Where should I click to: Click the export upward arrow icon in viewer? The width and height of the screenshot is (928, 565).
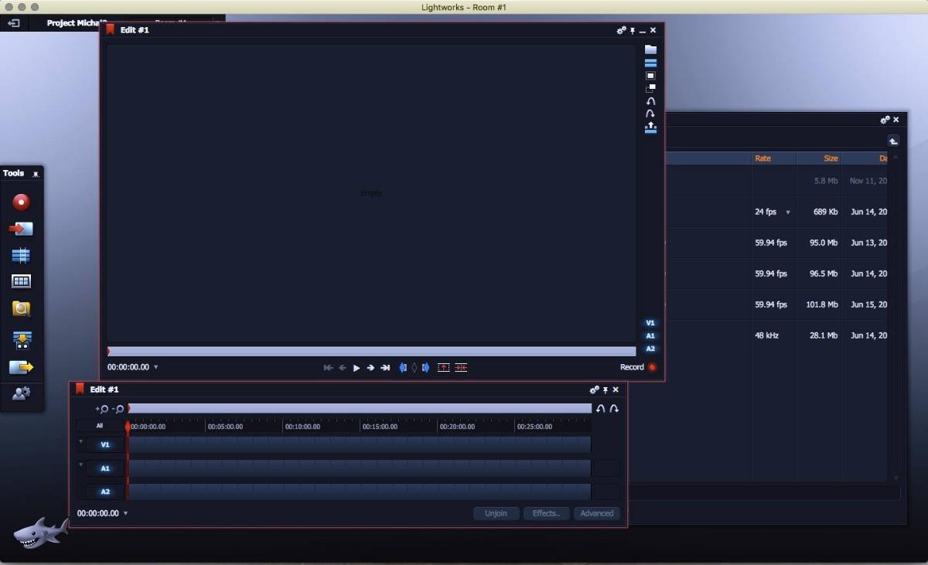point(650,128)
